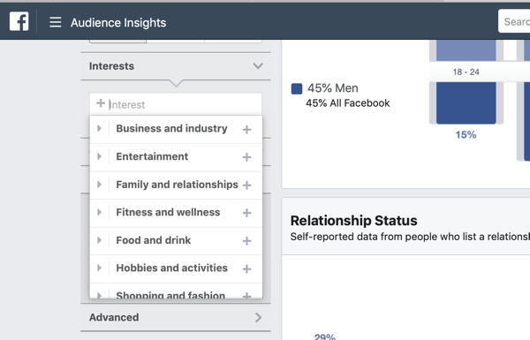
Task: Select Food and drink label
Action: (154, 240)
